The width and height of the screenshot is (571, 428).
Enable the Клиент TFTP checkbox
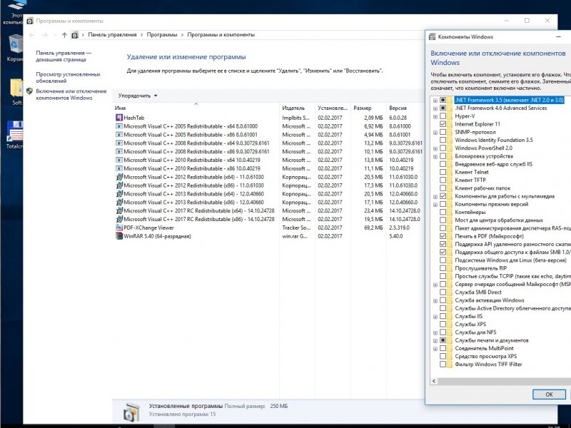pos(443,180)
